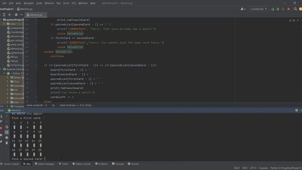
Task: Click the Expand All icon in Project panel
Action: point(4,15)
